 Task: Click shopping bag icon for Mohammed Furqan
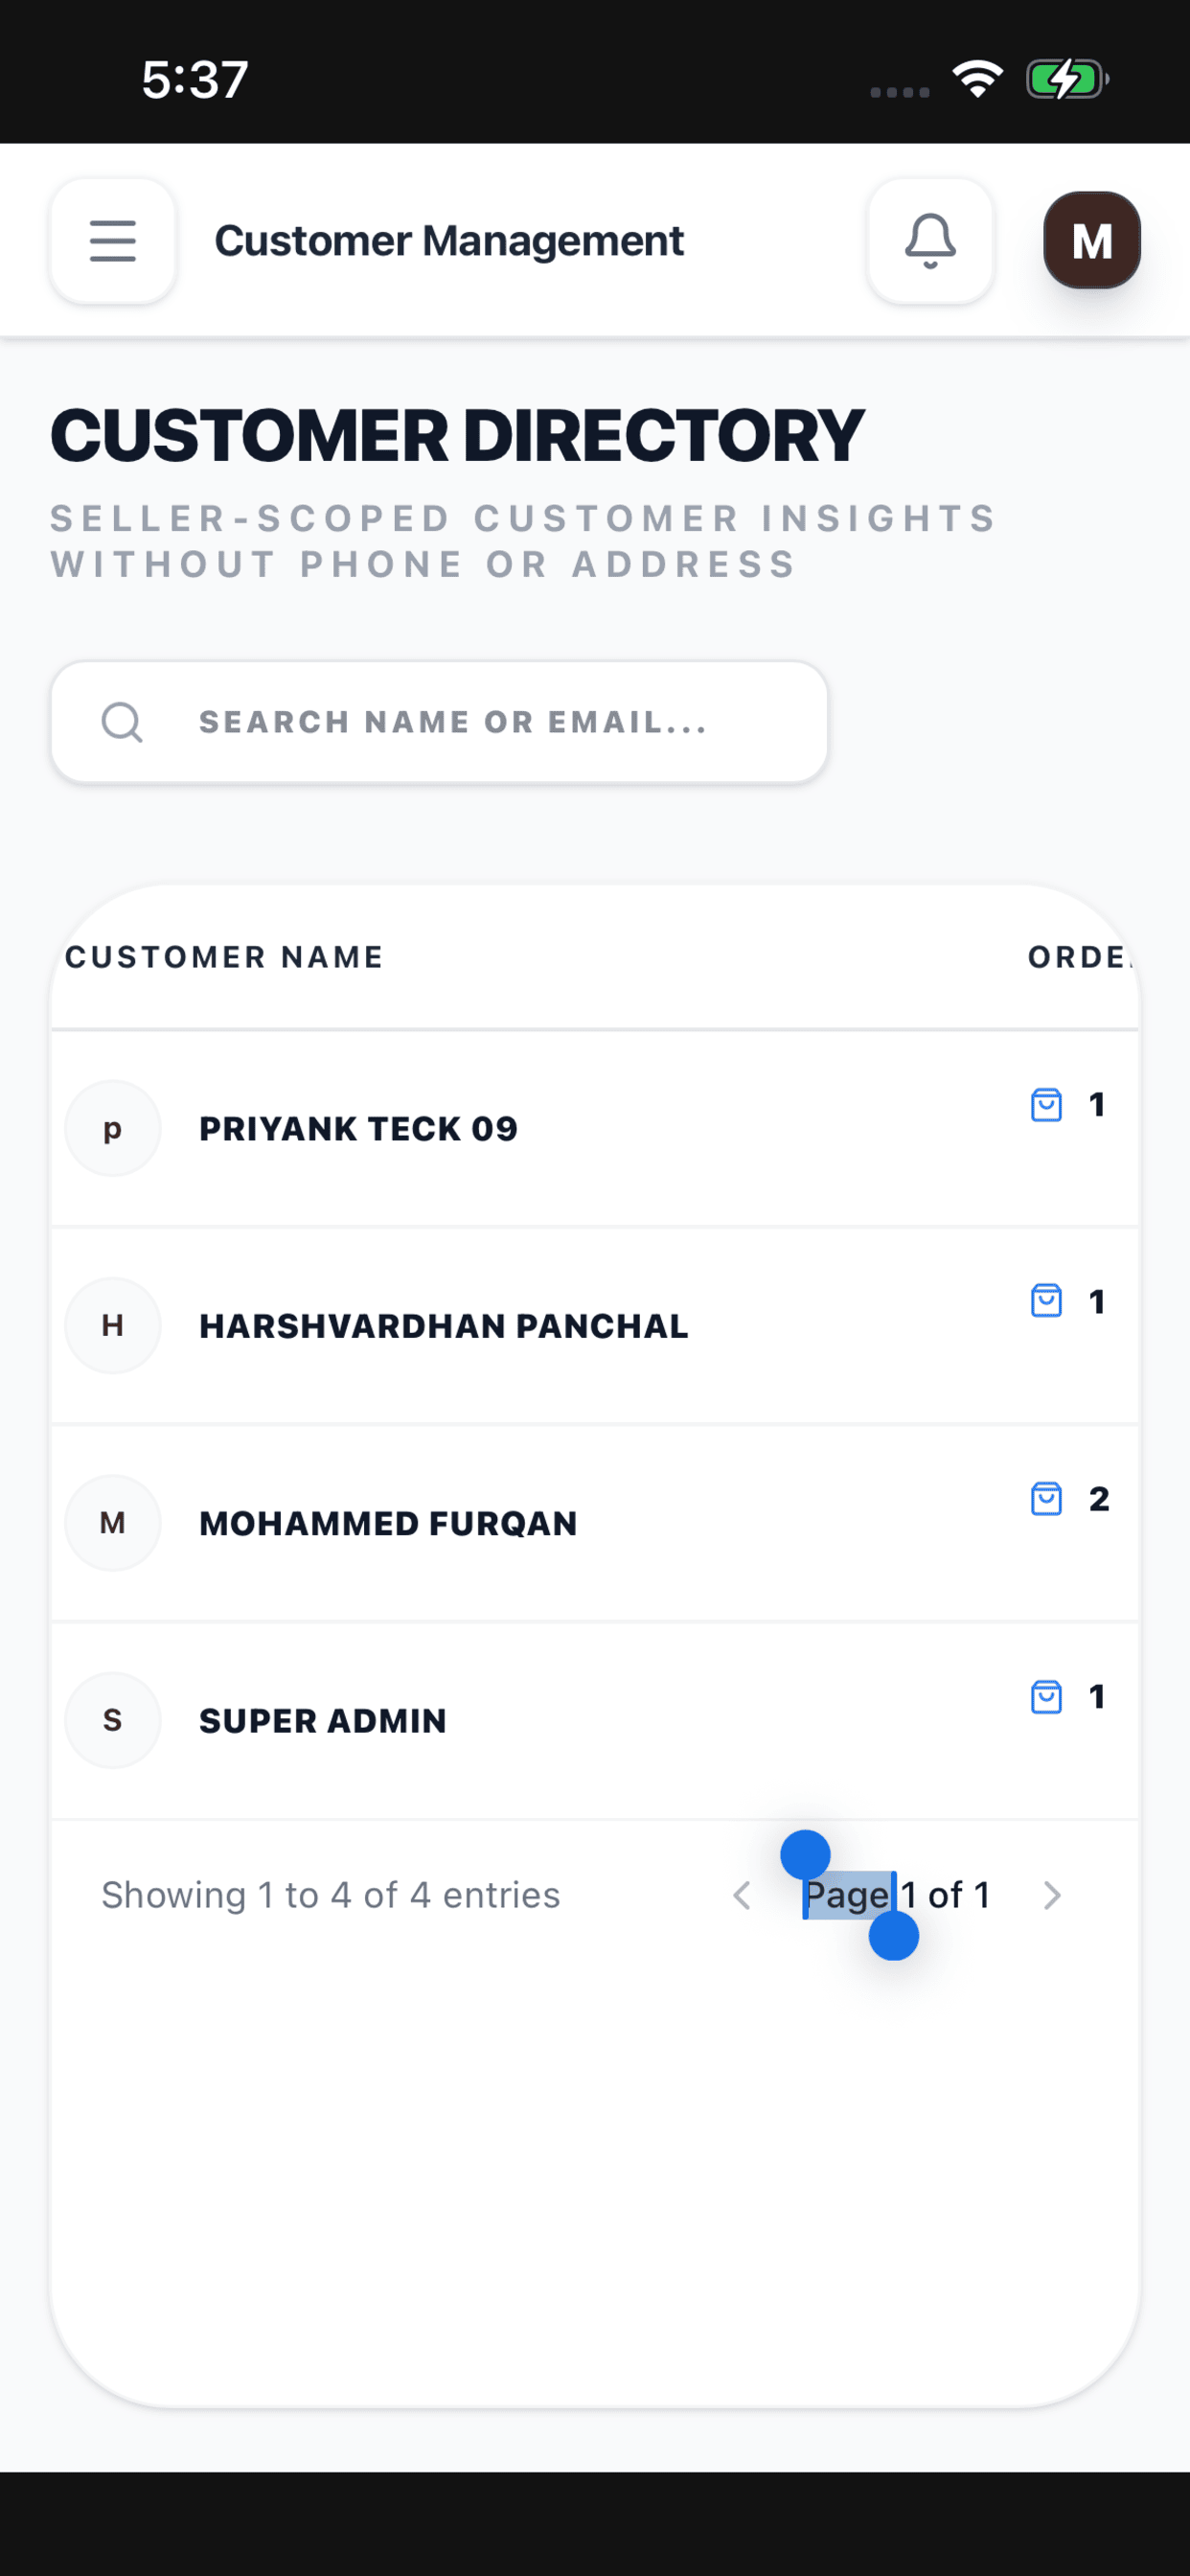[x=1046, y=1499]
